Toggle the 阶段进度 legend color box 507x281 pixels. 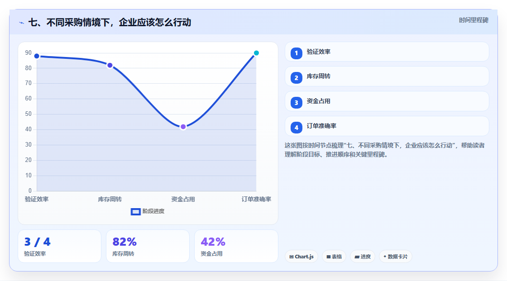(x=135, y=212)
